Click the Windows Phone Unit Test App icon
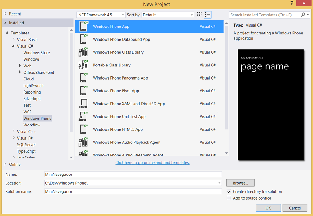 coord(83,117)
